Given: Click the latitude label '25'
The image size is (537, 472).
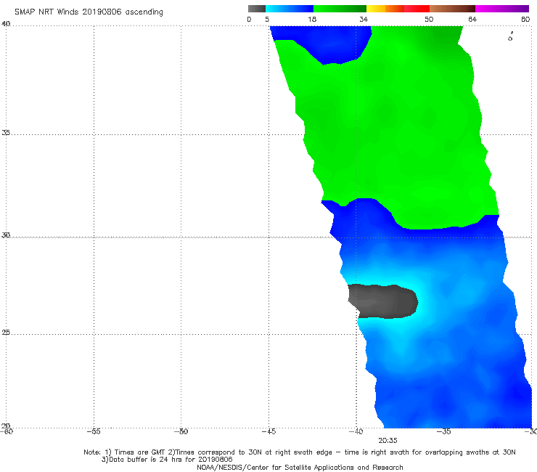Looking at the screenshot, I should point(6,332).
